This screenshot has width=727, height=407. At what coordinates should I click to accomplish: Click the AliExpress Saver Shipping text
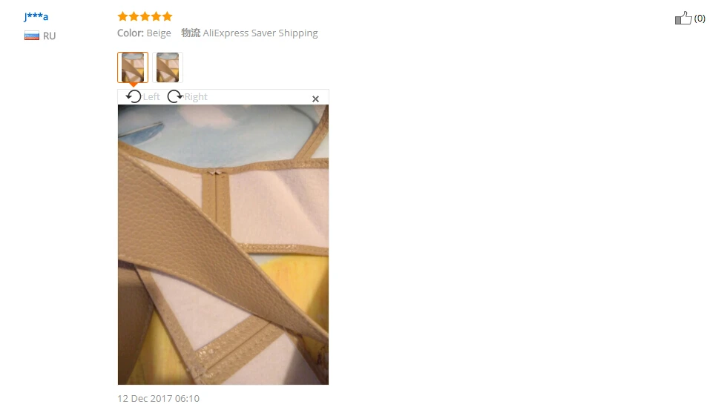(x=260, y=33)
